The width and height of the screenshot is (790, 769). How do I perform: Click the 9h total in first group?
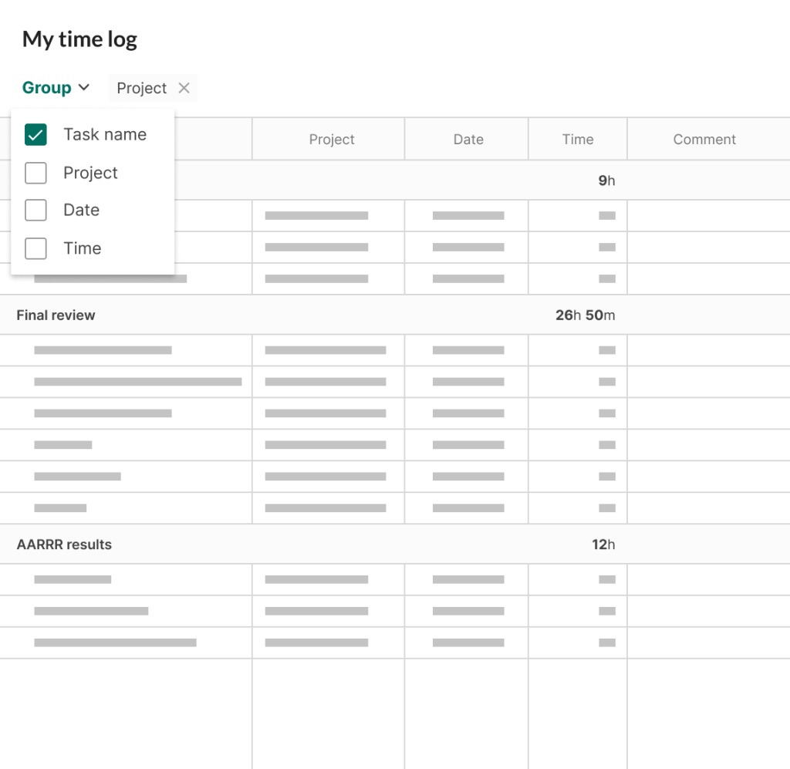point(606,180)
